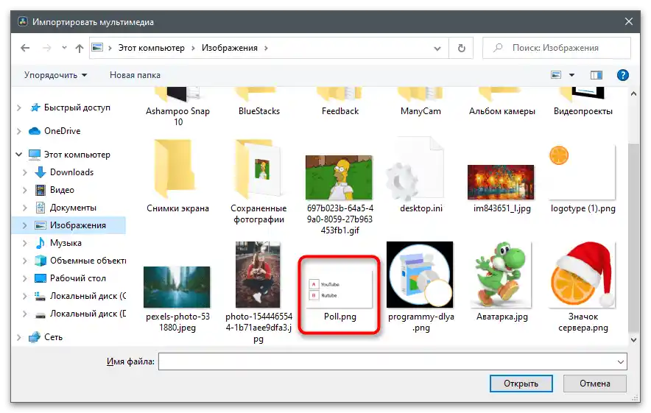Go up one folder level
The height and width of the screenshot is (413, 651).
tap(80, 48)
